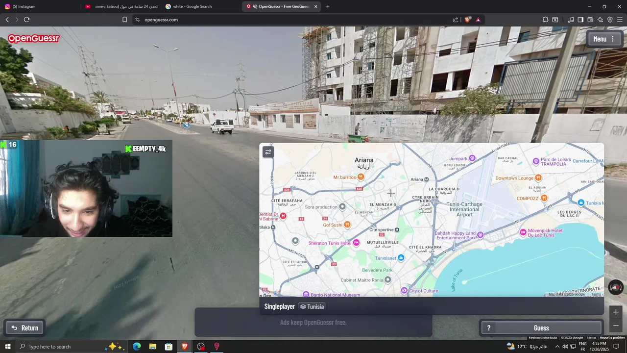Image resolution: width=627 pixels, height=353 pixels.
Task: Open media control music note icon
Action: 571,20
